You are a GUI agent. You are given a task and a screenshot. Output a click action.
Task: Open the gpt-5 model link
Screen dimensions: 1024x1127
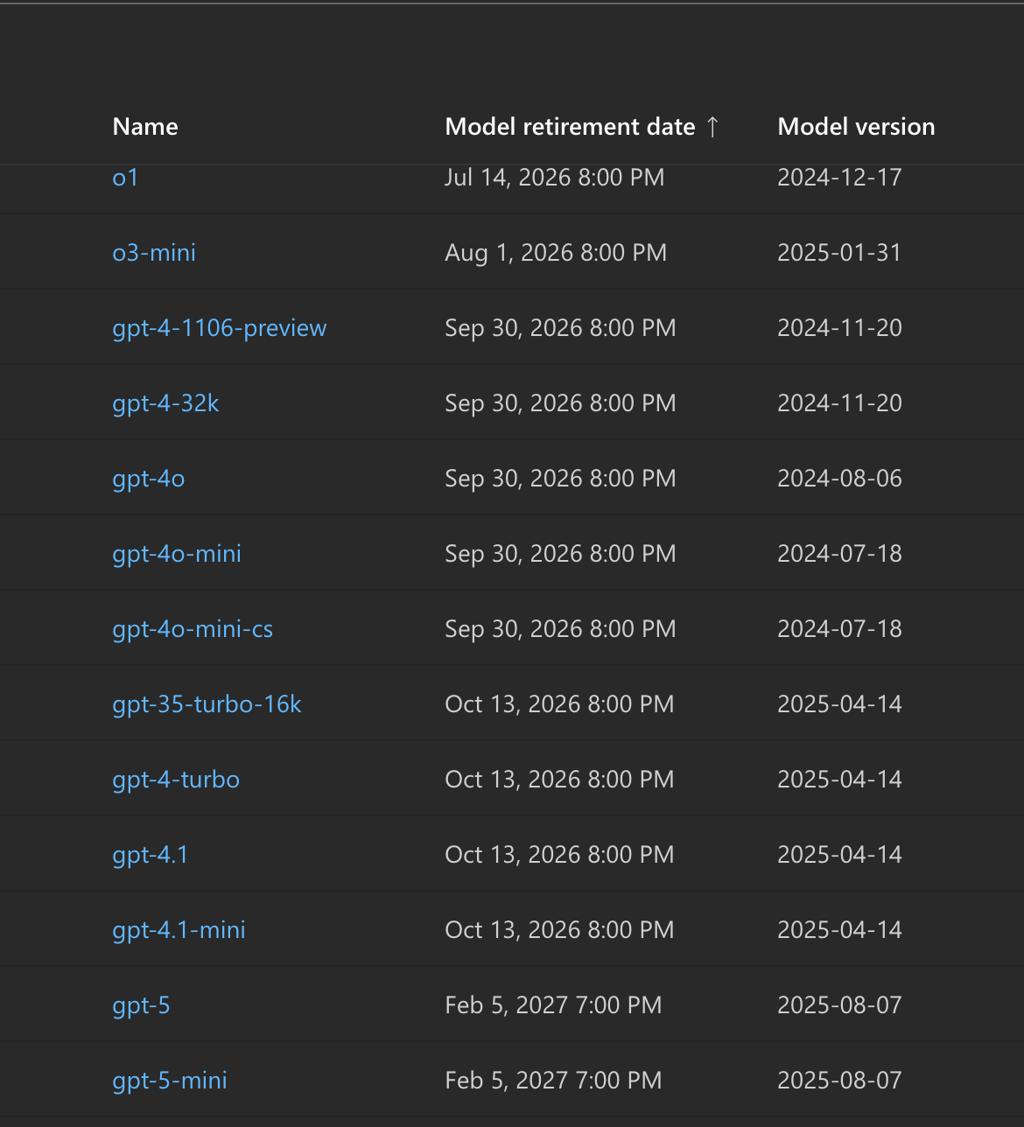coord(141,1004)
